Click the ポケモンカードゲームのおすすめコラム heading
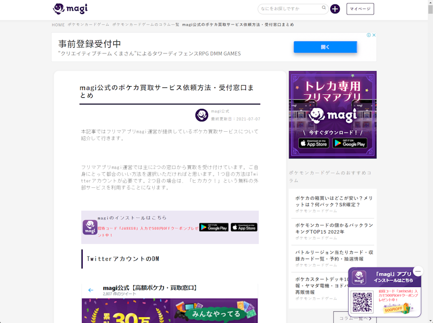 pyautogui.click(x=330, y=176)
